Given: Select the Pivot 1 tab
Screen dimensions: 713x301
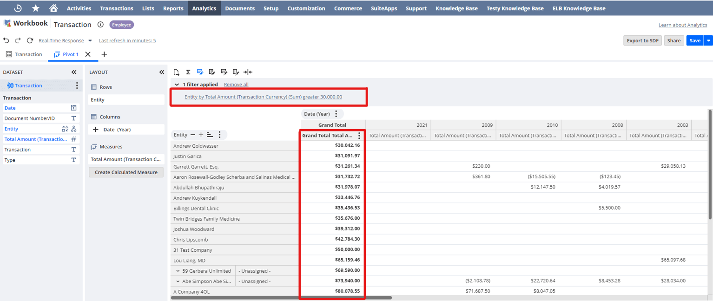Looking at the screenshot, I should coord(66,54).
